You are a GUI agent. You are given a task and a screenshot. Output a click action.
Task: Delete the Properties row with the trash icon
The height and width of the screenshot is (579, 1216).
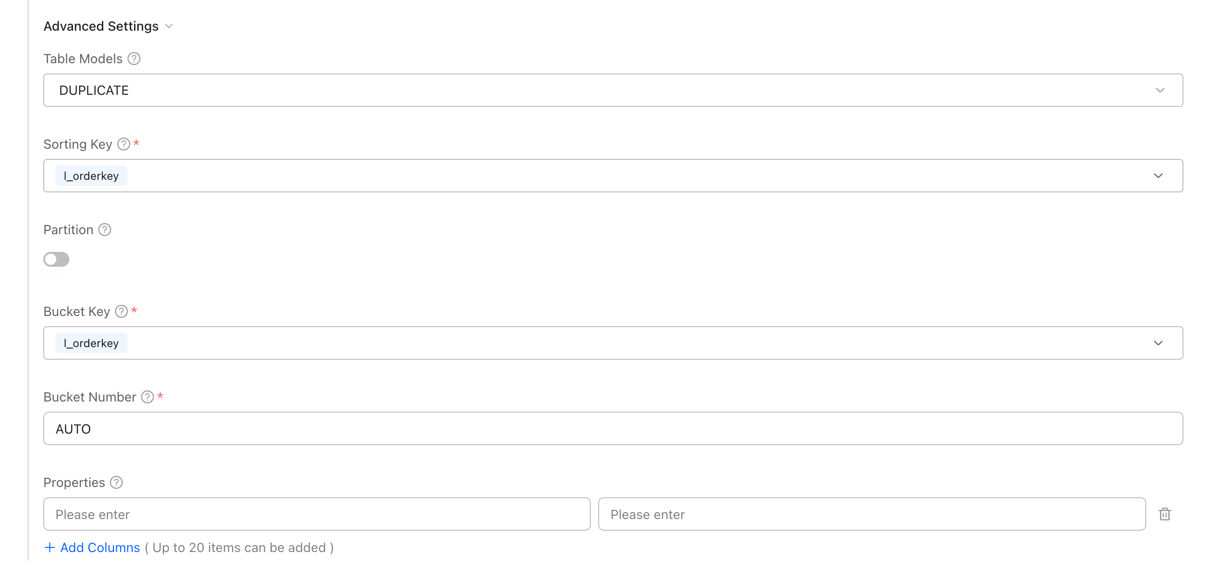[x=1164, y=514]
